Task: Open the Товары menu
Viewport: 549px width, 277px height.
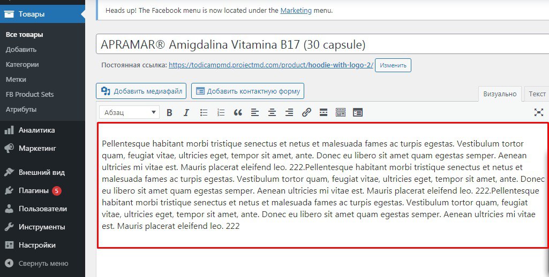Action: 42,14
